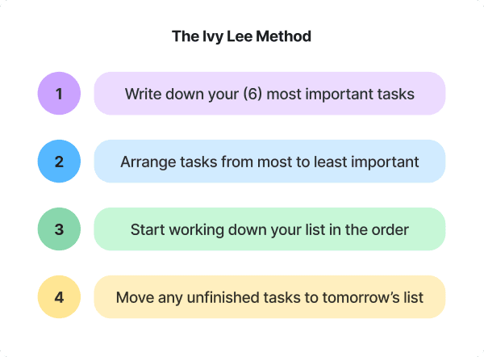The height and width of the screenshot is (357, 484).
Task: Click the word "Arrange" in step two
Action: [147, 162]
